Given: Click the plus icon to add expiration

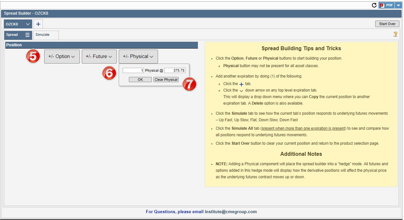Looking at the screenshot, I should pos(38,24).
